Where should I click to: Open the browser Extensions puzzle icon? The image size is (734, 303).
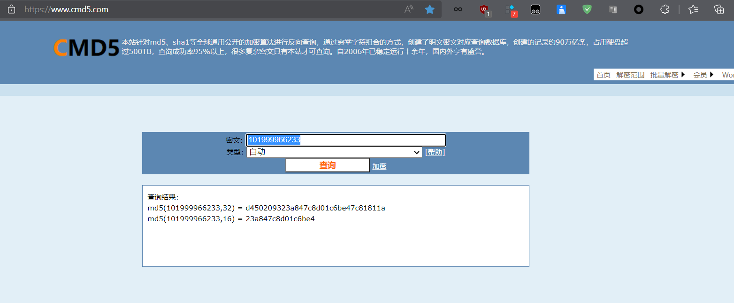664,9
